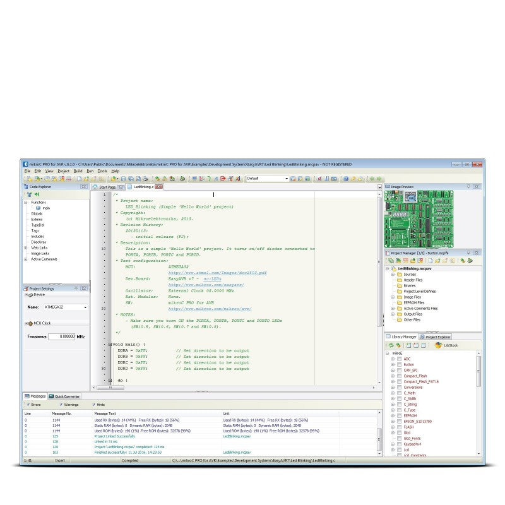505x505 pixels.
Task: Open the mikroe.com easyavr link in the code
Action: click(x=206, y=285)
